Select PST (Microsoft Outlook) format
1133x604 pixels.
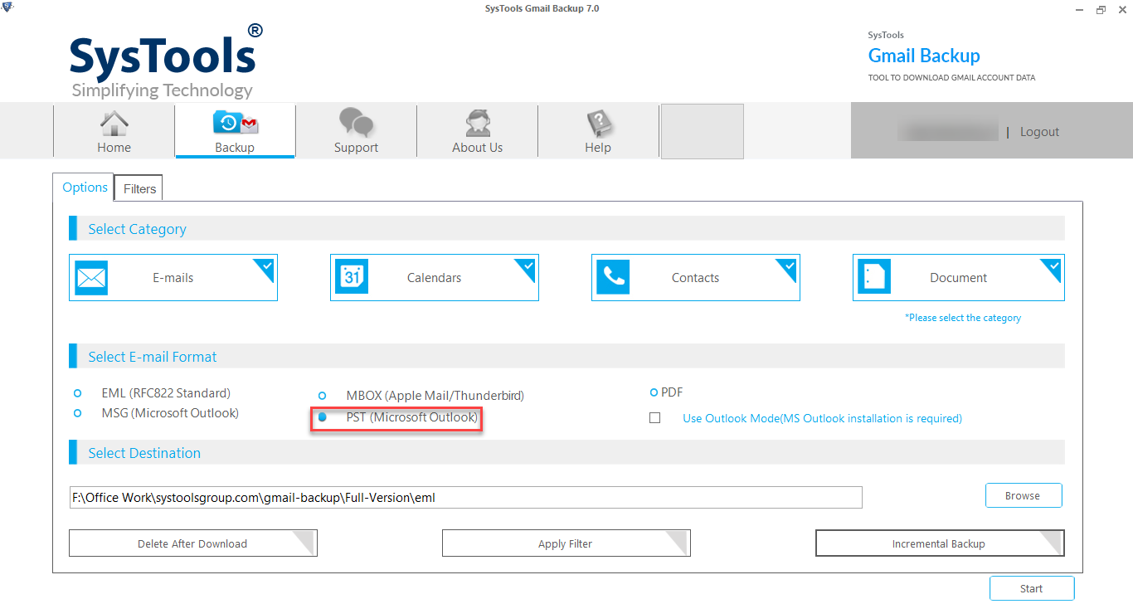tap(323, 418)
